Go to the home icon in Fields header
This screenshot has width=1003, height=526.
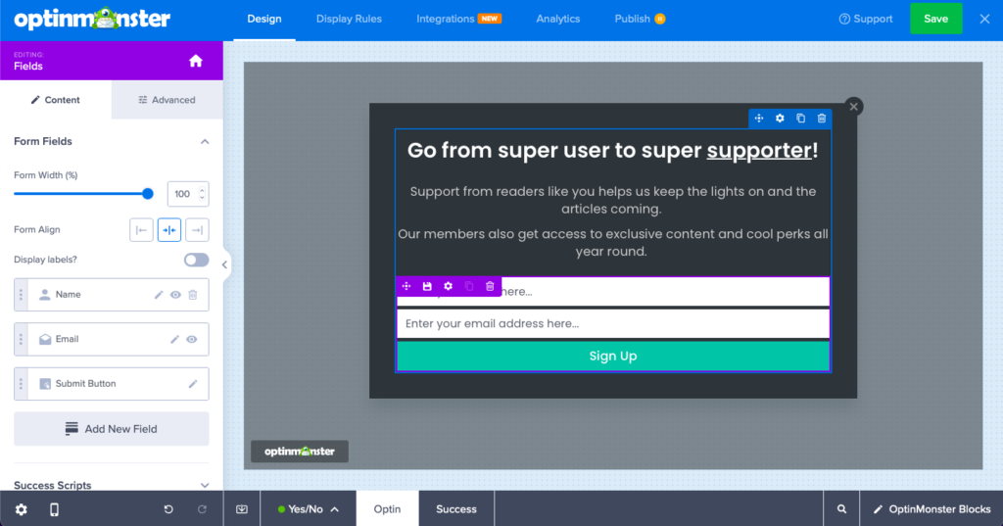196,61
